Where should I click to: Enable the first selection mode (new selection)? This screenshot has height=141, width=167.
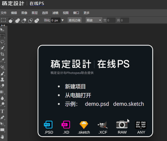click(11, 20)
